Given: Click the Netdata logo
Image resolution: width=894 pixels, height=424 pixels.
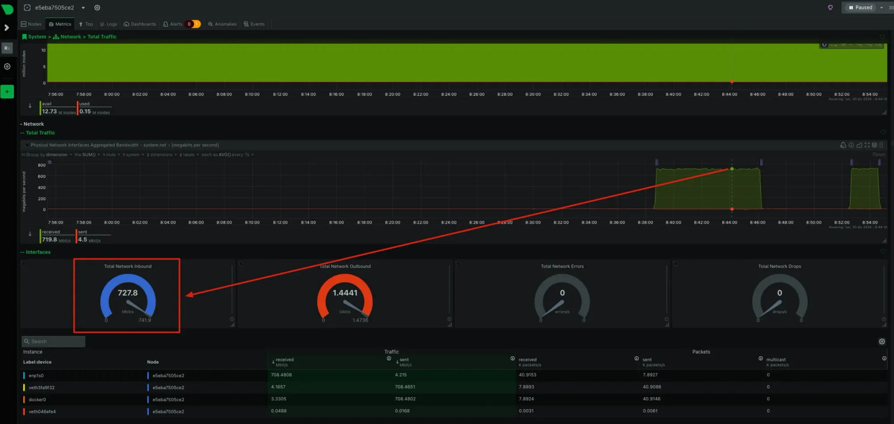Looking at the screenshot, I should [7, 8].
